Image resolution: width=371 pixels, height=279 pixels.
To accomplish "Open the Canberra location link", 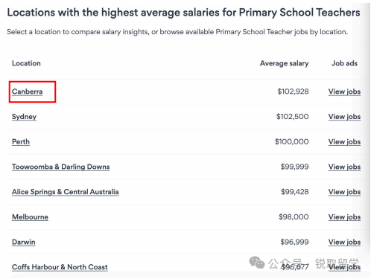I will 28,92.
